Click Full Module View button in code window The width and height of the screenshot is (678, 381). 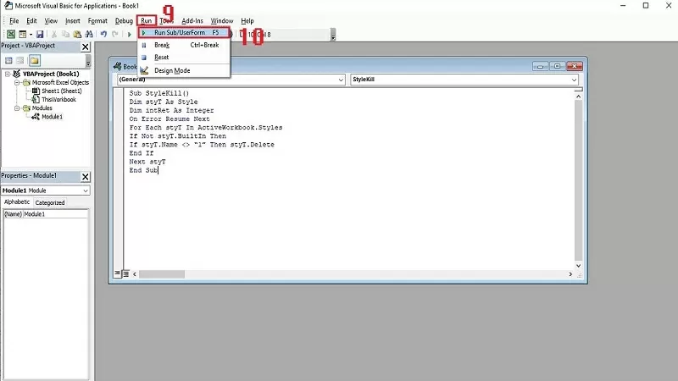coord(125,273)
